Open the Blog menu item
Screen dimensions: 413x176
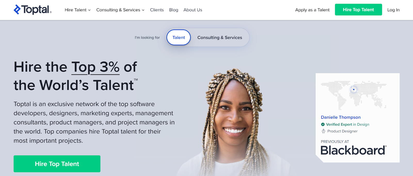(x=173, y=10)
